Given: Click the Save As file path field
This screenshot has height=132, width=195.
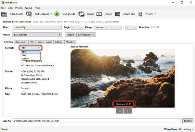Looking at the screenshot, I should [97, 121].
